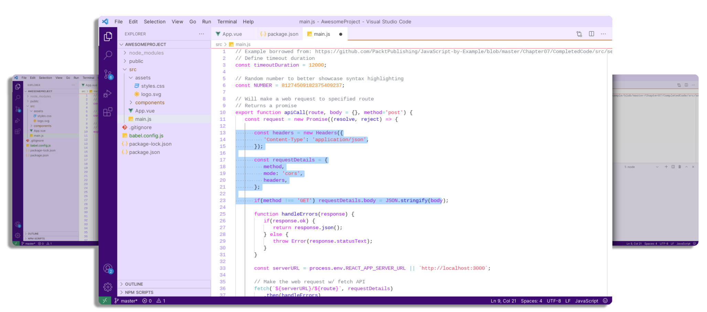
Task: Click the feedback smiley in the front window's status bar
Action: click(605, 301)
